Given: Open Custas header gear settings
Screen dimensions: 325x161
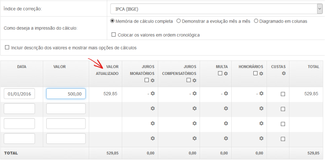Looking at the screenshot, I should point(284,73).
